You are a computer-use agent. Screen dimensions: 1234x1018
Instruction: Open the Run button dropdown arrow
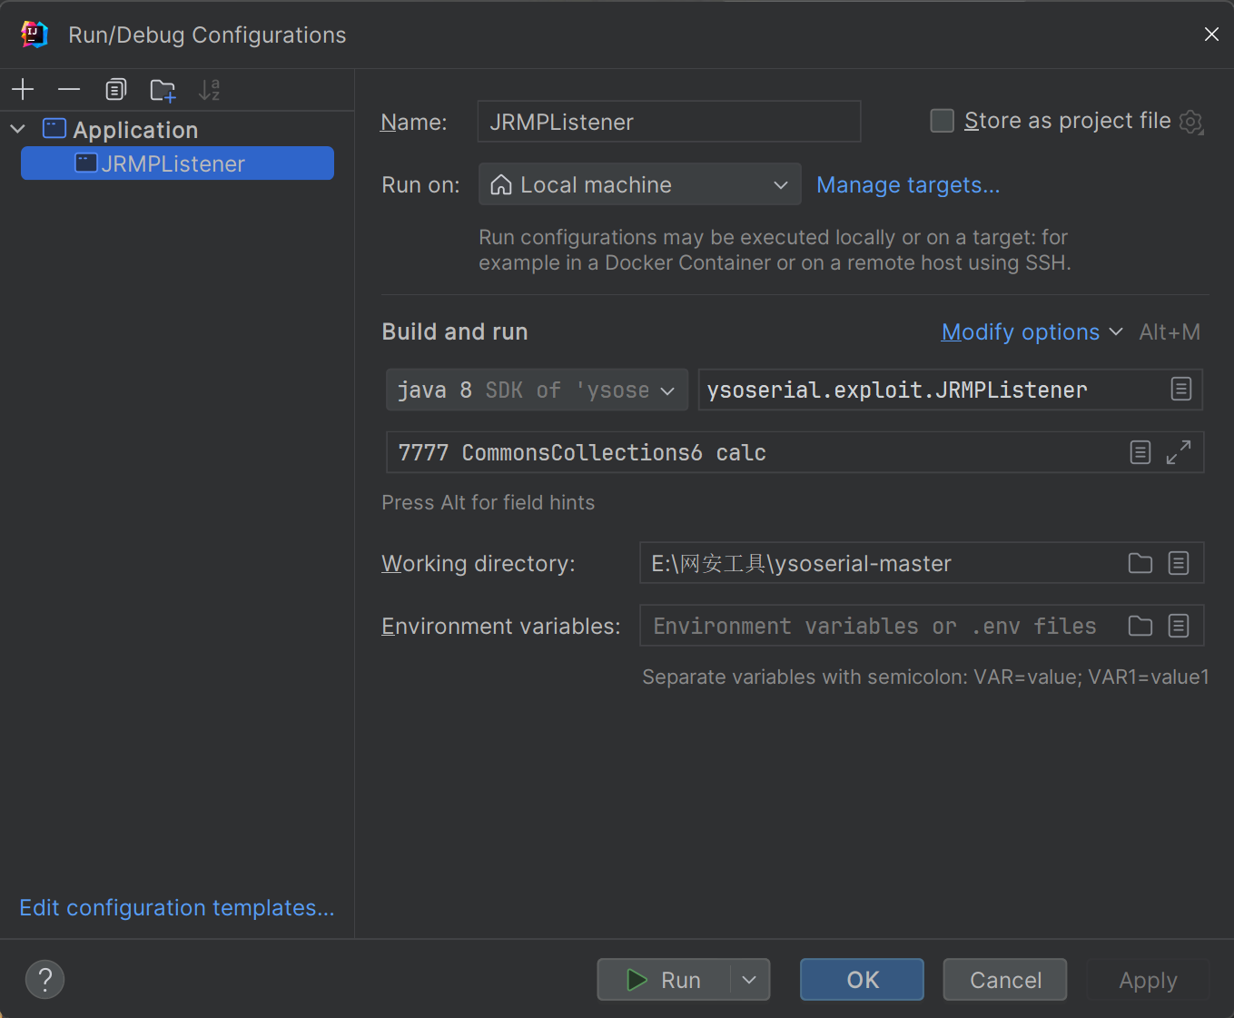pos(749,980)
